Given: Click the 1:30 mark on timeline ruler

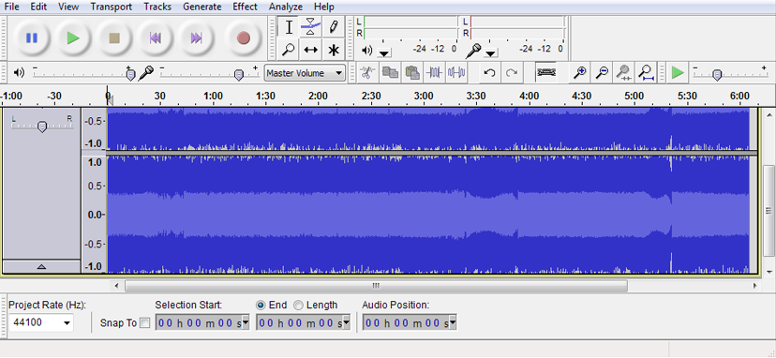Looking at the screenshot, I should click(265, 96).
